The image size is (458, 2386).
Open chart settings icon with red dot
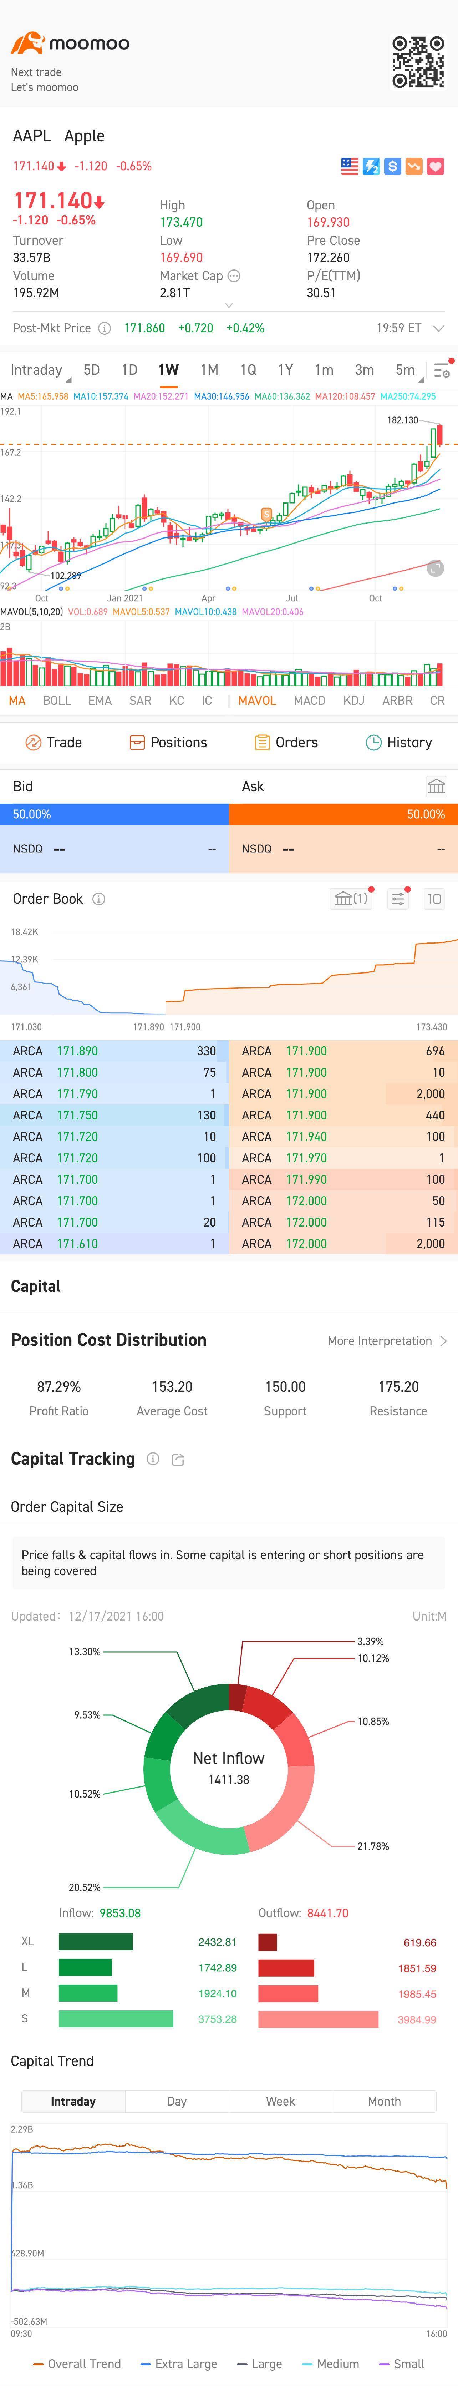point(442,370)
